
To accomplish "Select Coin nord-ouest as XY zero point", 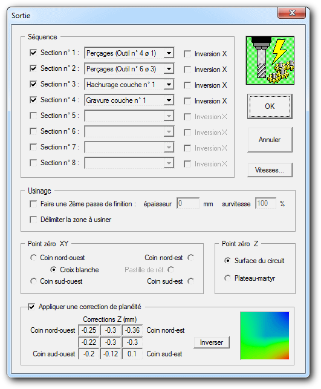I will point(33,258).
